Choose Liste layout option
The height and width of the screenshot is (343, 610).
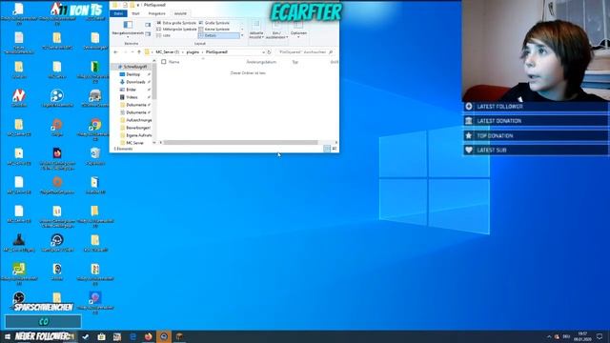(x=163, y=35)
